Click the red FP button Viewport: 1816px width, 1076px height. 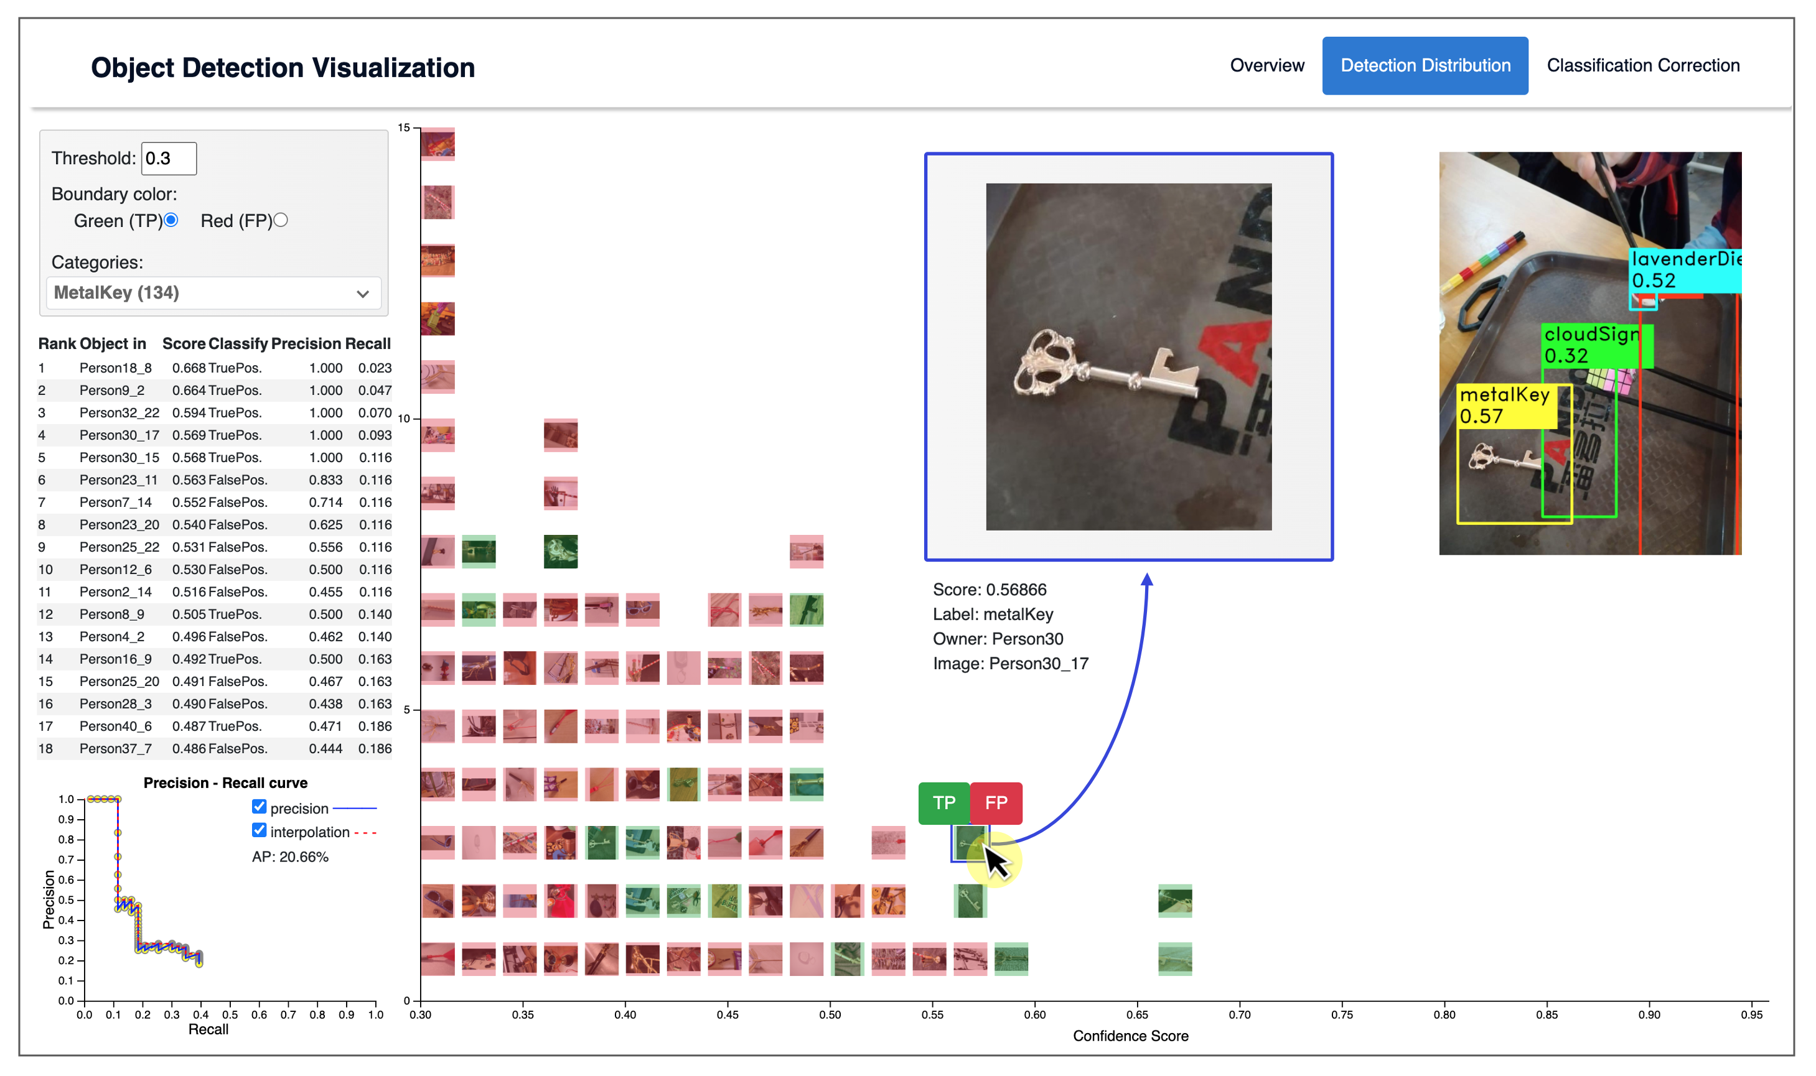(x=995, y=803)
